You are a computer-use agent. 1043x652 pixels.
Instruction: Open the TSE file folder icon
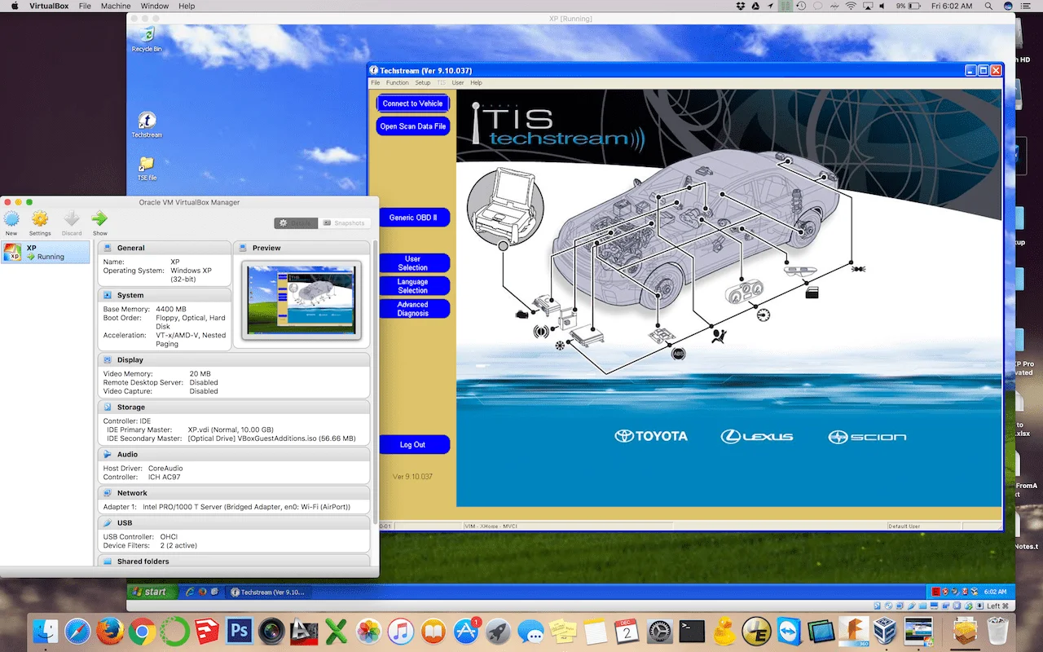click(147, 164)
